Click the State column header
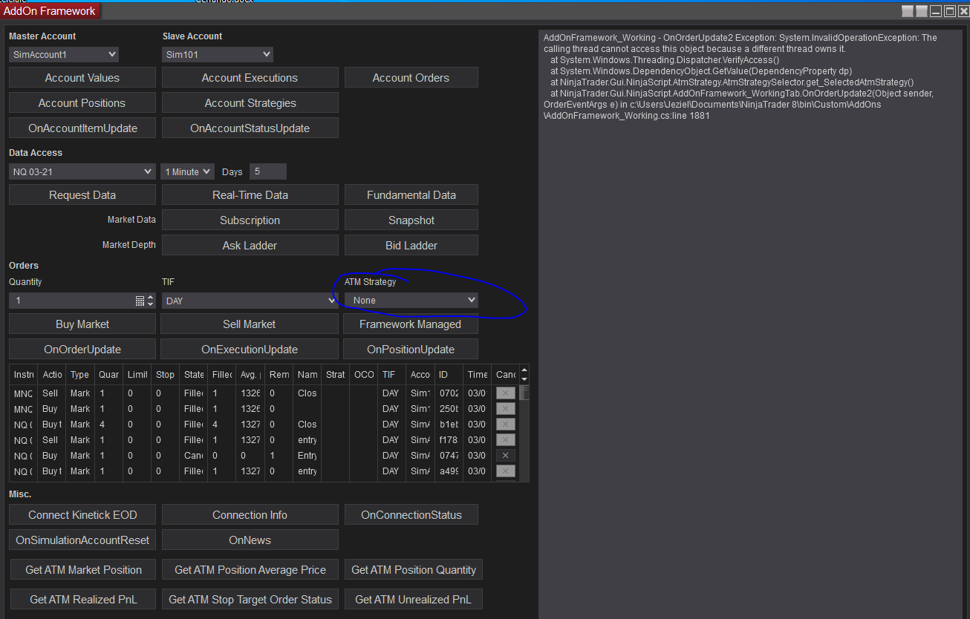The image size is (970, 619). click(194, 375)
